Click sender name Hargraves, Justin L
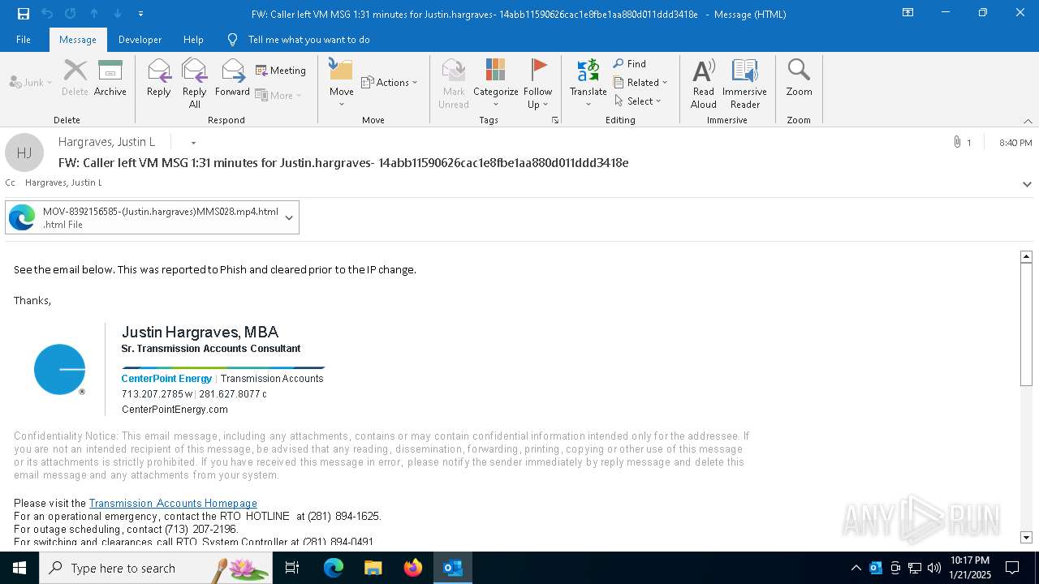The image size is (1039, 584). click(106, 142)
